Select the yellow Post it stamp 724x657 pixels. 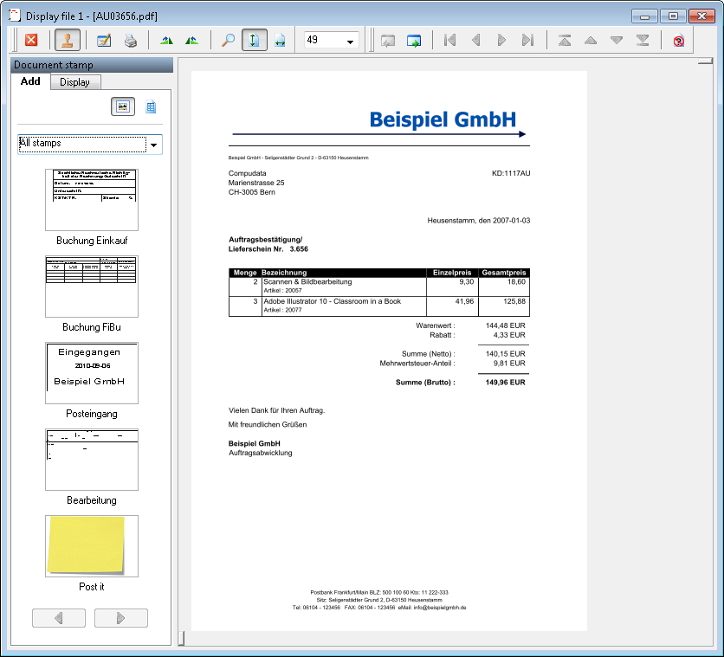click(92, 546)
